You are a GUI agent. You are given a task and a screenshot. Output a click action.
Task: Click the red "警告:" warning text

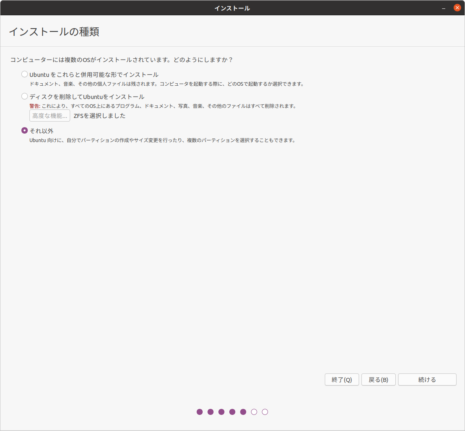point(35,106)
